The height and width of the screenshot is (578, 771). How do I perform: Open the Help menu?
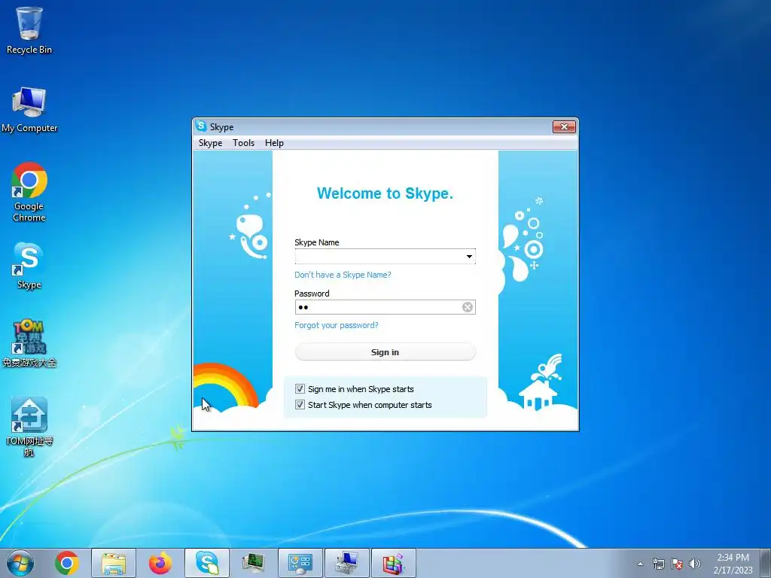[274, 143]
